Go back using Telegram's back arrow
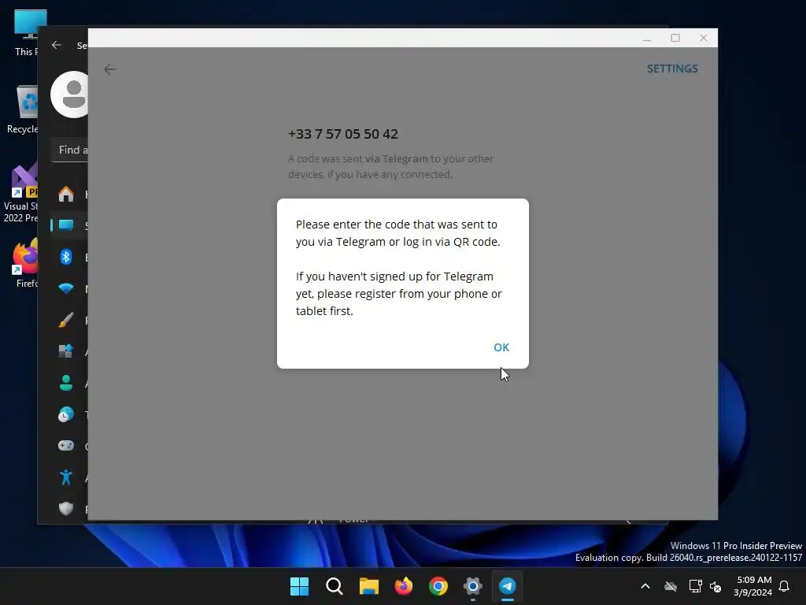The width and height of the screenshot is (806, 605). (110, 69)
